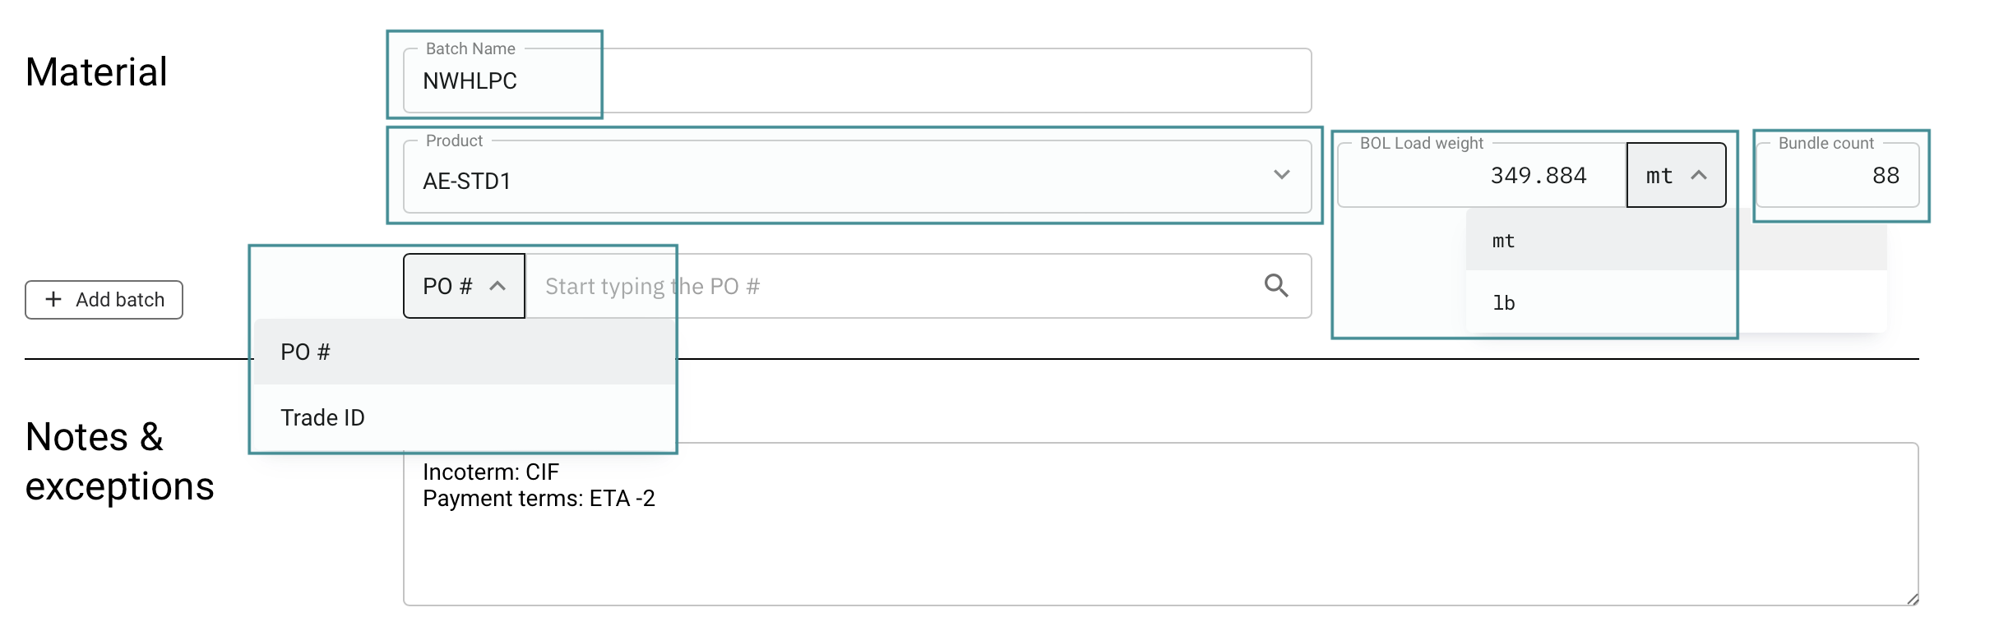Click into the Bundle count field

(x=1837, y=176)
